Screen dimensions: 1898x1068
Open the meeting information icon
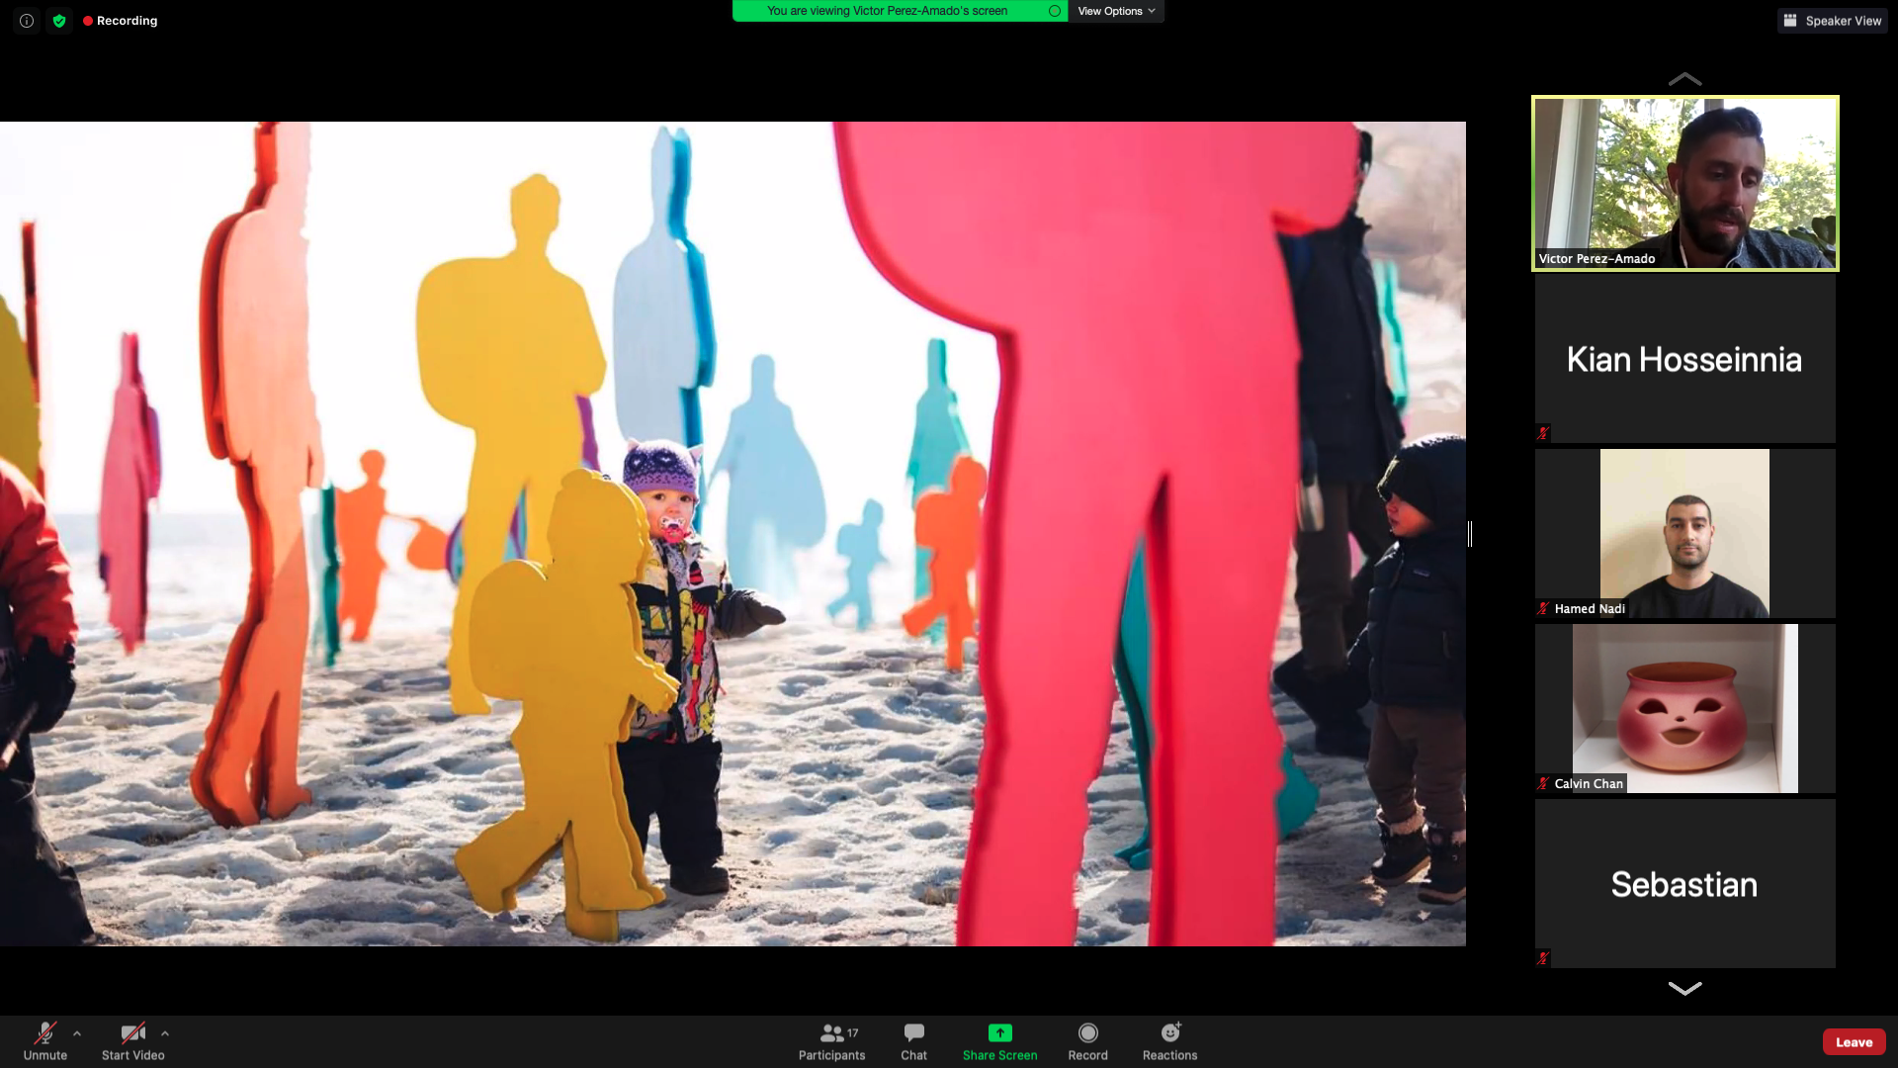[27, 21]
